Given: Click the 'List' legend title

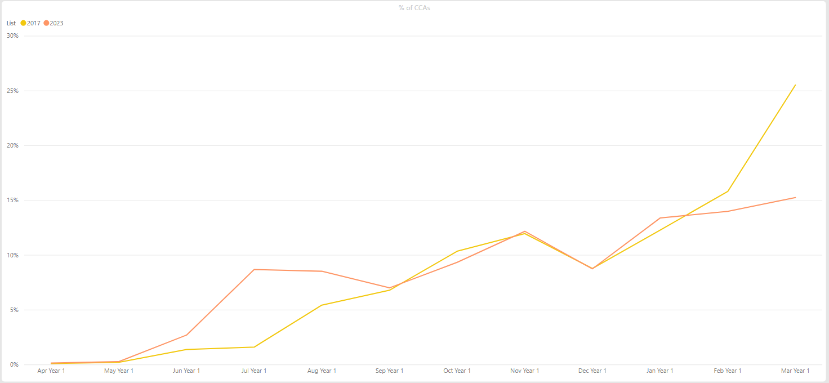Looking at the screenshot, I should [11, 23].
